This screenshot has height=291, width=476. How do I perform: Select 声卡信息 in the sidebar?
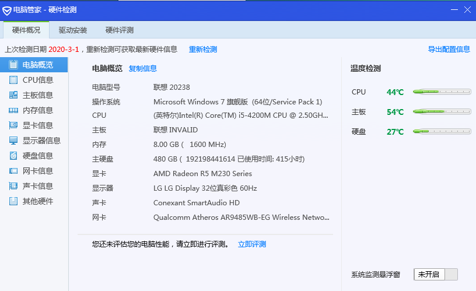coord(34,186)
